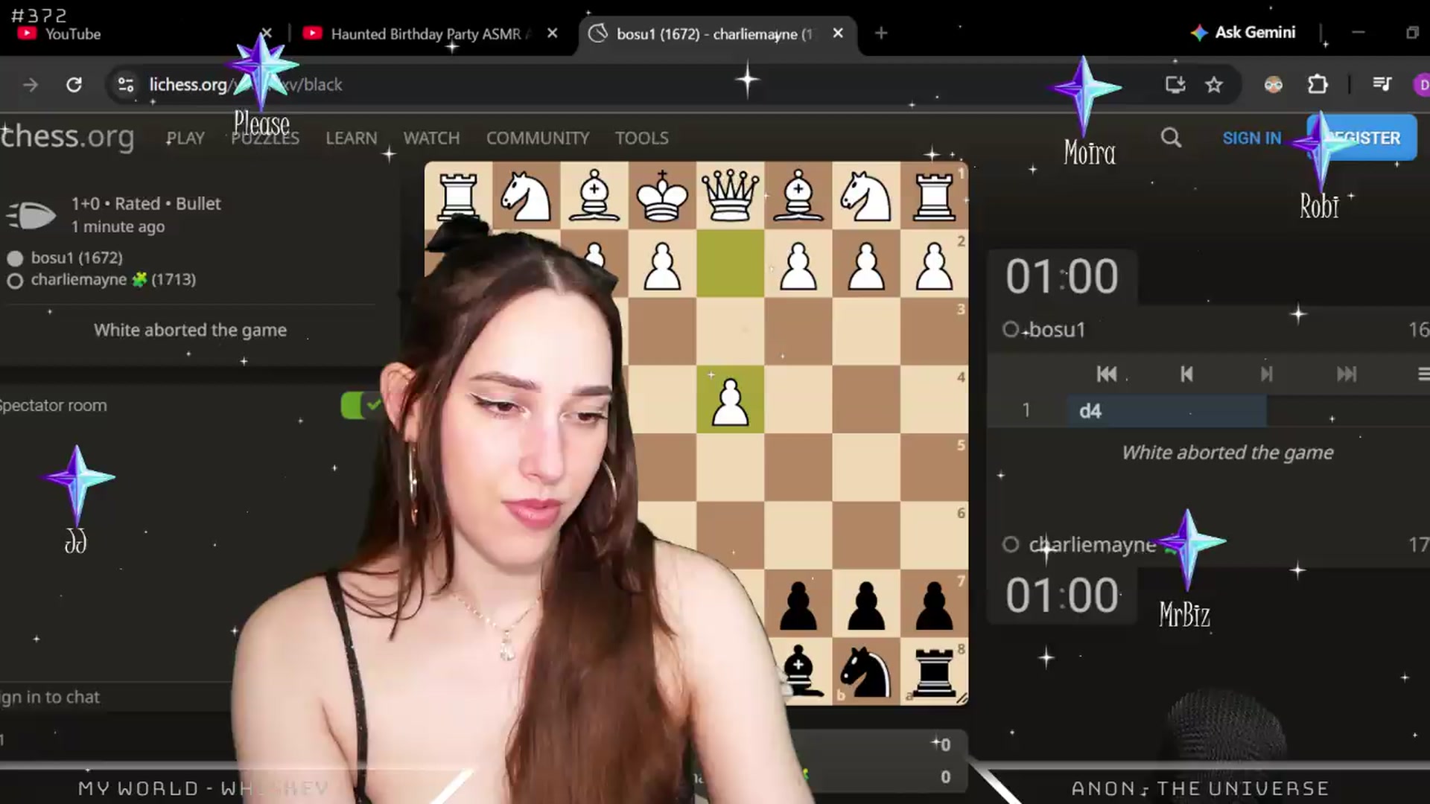Open the browser extensions puzzle icon
This screenshot has width=1430, height=804.
coord(1318,85)
